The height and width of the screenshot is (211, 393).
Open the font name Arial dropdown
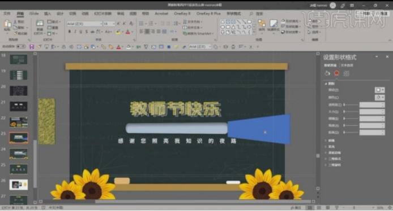101,24
